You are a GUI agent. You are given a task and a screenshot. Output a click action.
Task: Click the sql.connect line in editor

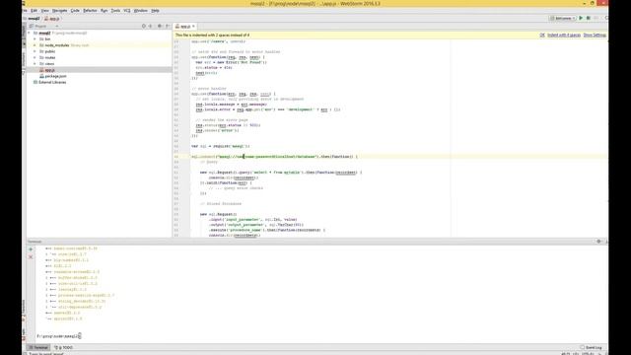pyautogui.click(x=274, y=157)
